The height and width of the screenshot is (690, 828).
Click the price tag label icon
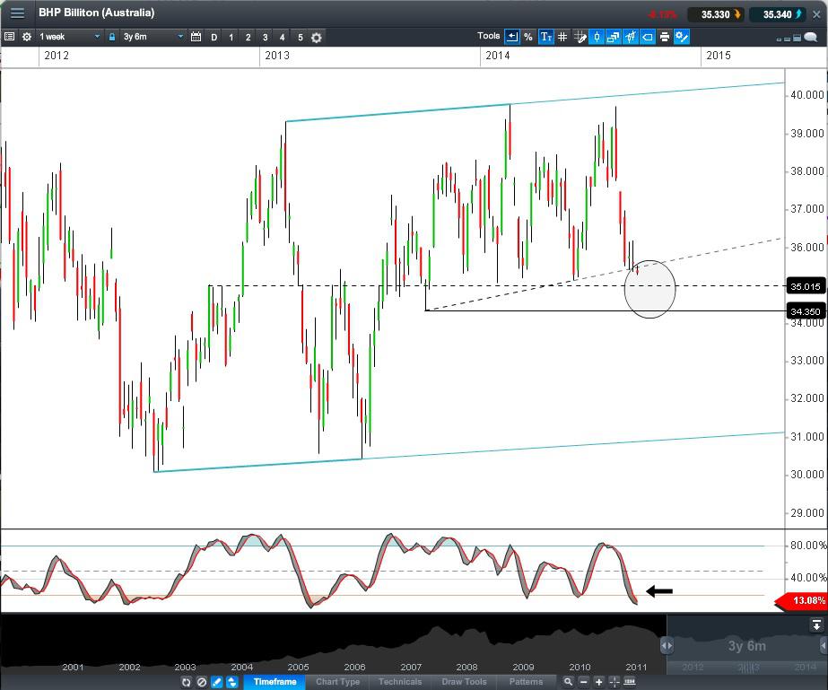pos(647,37)
